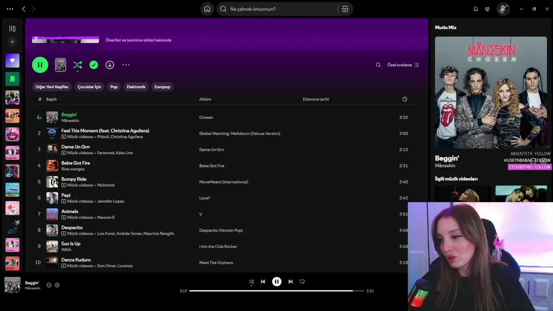Open the now-playing Beggin' cover thumbnail
Image resolution: width=553 pixels, height=311 pixels.
(12, 285)
